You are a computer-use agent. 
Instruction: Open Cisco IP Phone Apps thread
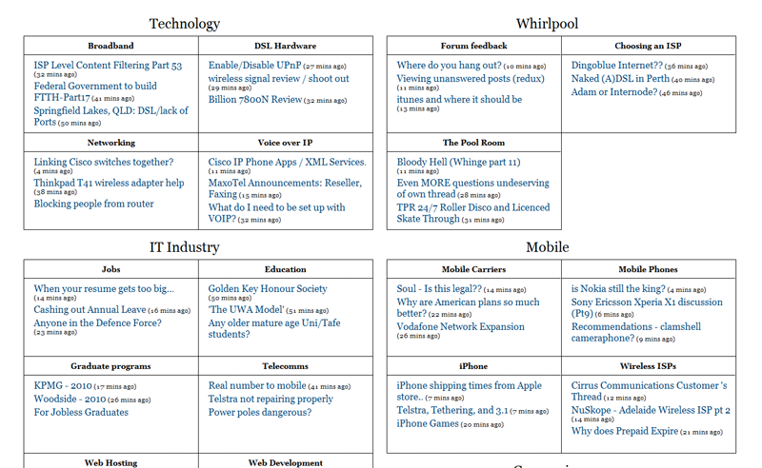pyautogui.click(x=287, y=163)
